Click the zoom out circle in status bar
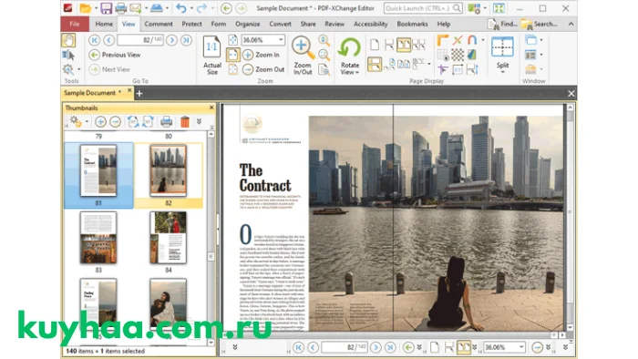 tap(537, 347)
